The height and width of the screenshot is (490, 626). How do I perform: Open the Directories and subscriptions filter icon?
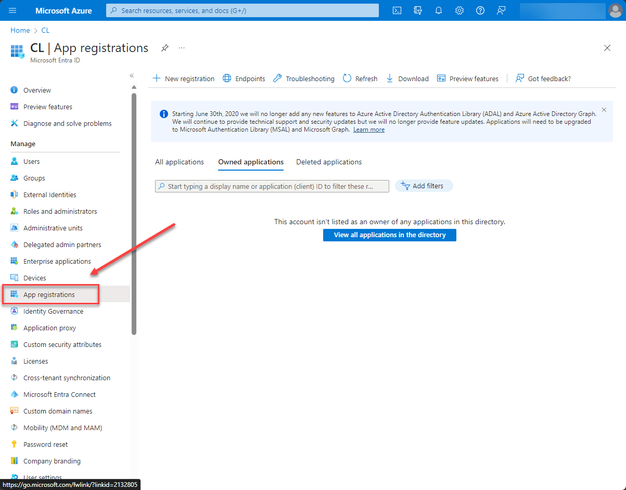[417, 10]
